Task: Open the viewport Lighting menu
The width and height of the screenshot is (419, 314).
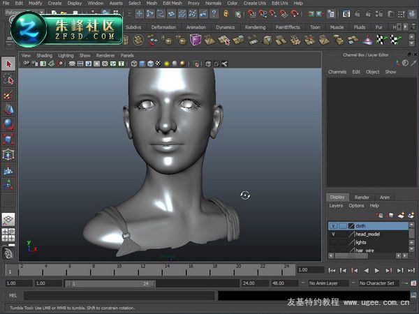Action: (66, 55)
